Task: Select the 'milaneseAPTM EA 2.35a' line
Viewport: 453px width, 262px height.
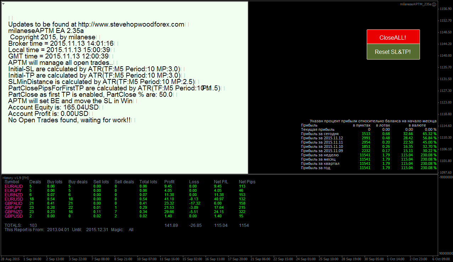Action: (46, 31)
